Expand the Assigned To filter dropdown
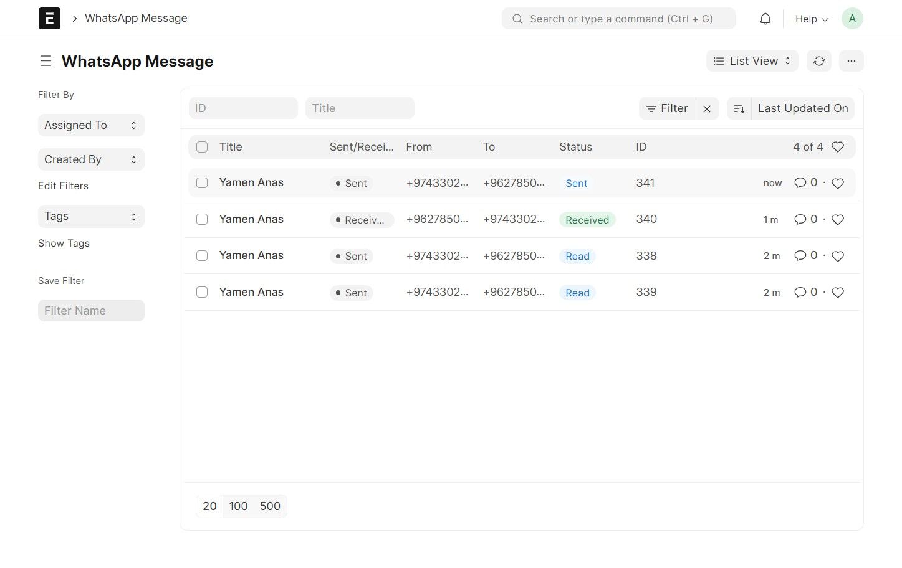The width and height of the screenshot is (902, 568). [x=91, y=125]
